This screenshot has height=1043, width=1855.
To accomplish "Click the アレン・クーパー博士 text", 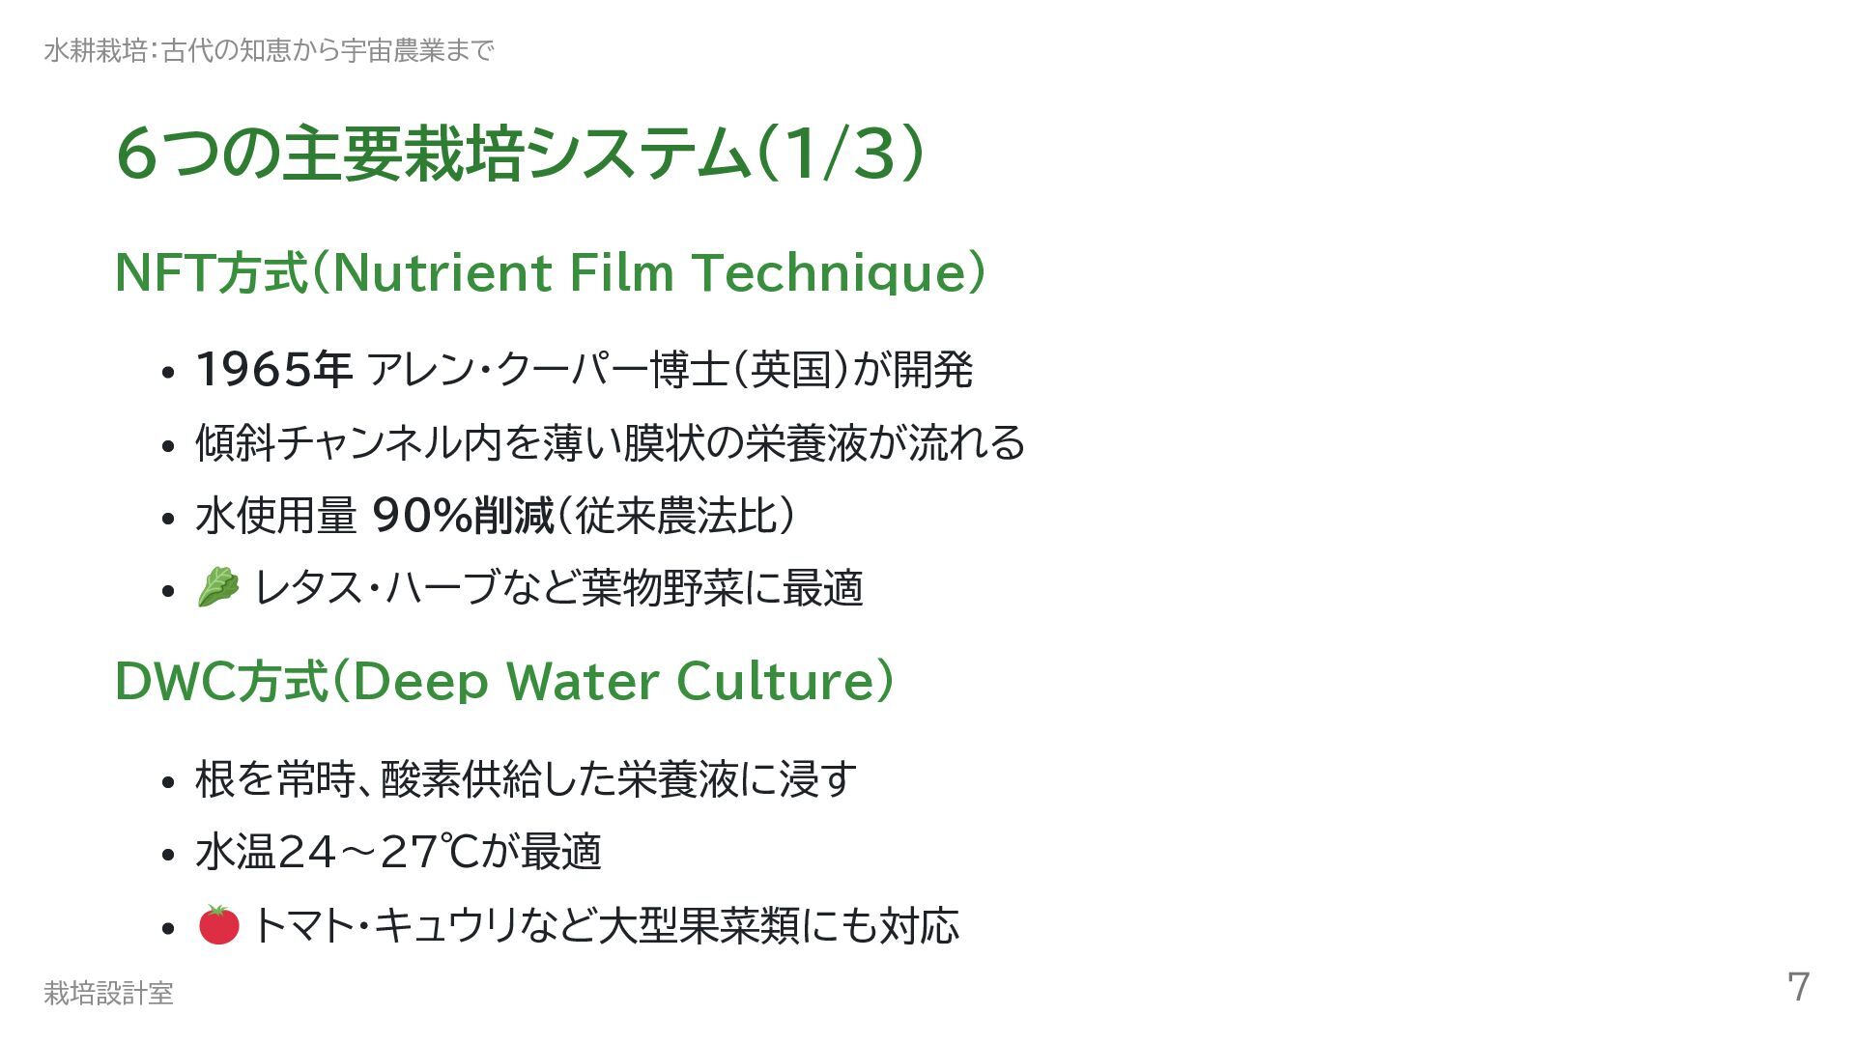I will coord(546,370).
